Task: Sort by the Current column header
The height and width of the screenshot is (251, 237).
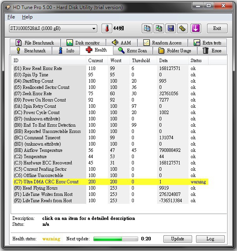Action: (97, 61)
